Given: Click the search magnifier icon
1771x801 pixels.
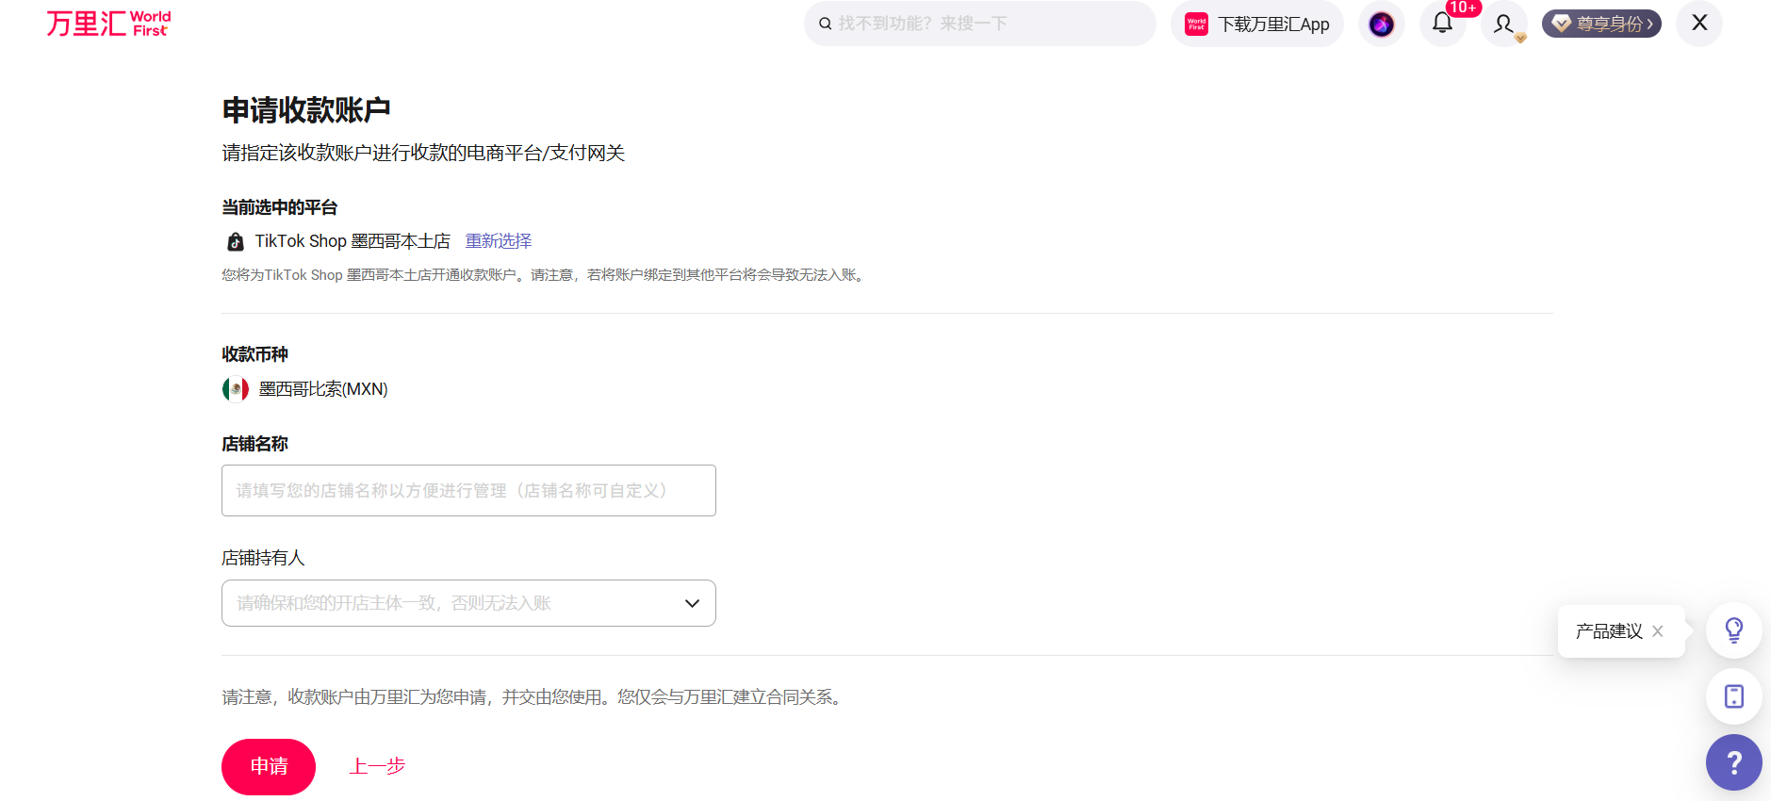Looking at the screenshot, I should (x=826, y=24).
